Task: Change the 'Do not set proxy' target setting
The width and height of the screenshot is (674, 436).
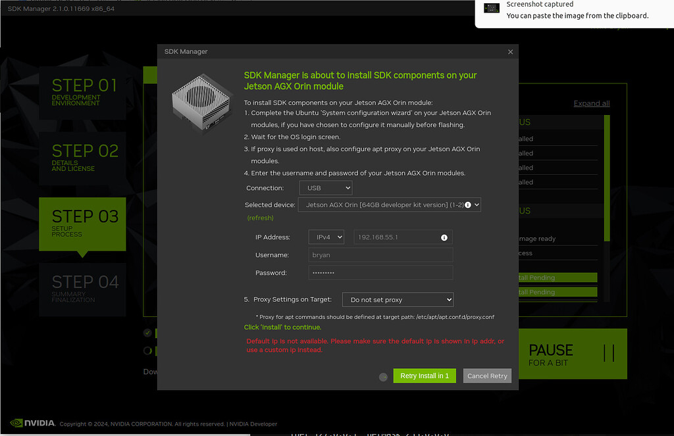Action: pos(398,299)
